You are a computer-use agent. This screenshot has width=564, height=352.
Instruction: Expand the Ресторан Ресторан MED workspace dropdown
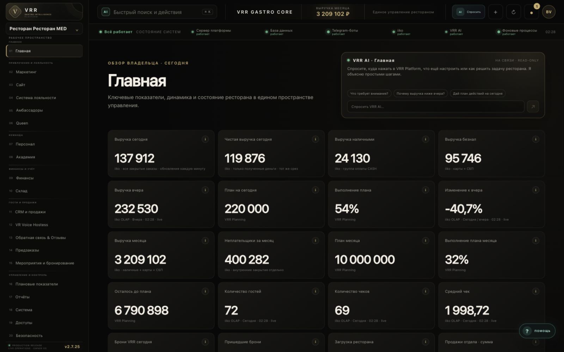click(x=44, y=29)
